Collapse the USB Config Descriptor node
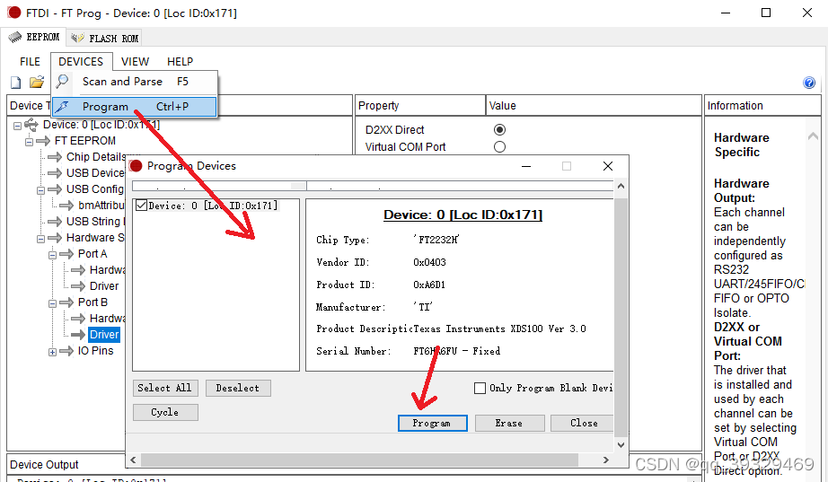Viewport: 828px width, 482px height. (40, 190)
